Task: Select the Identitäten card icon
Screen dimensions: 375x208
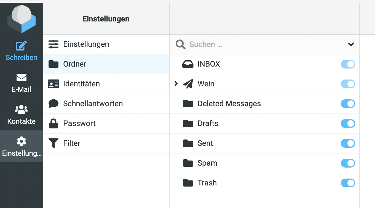Action: [x=53, y=84]
